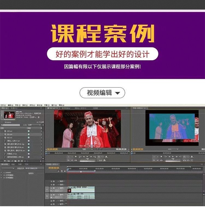
Task: Switch to the 历史 (History) tab
Action: 27,164
